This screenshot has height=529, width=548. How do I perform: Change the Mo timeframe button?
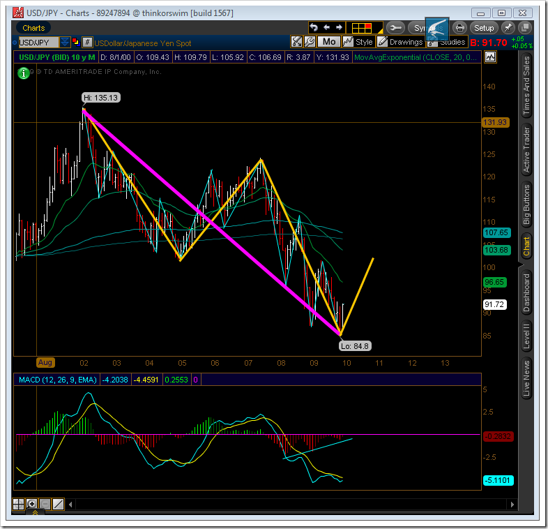(x=329, y=42)
